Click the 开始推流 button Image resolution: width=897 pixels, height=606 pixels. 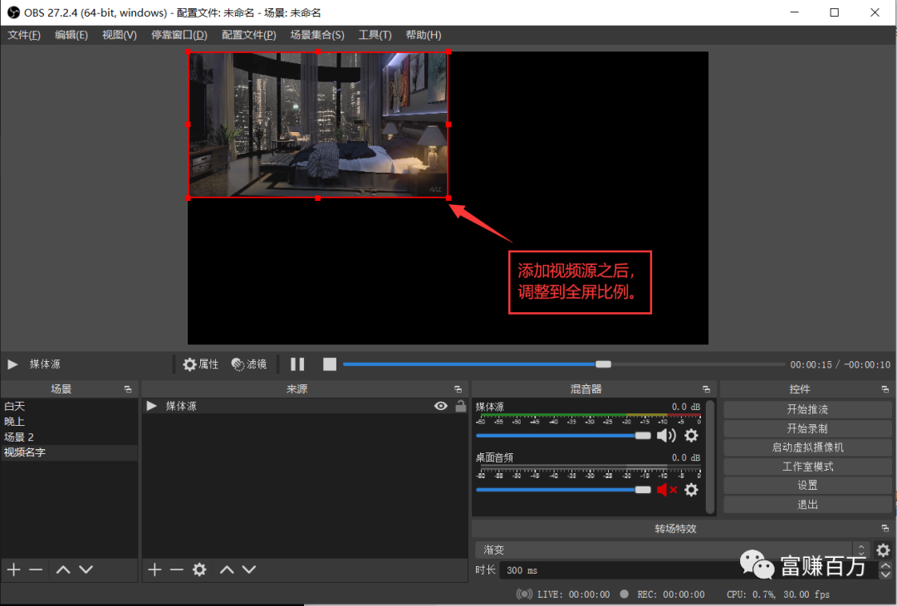coord(807,409)
